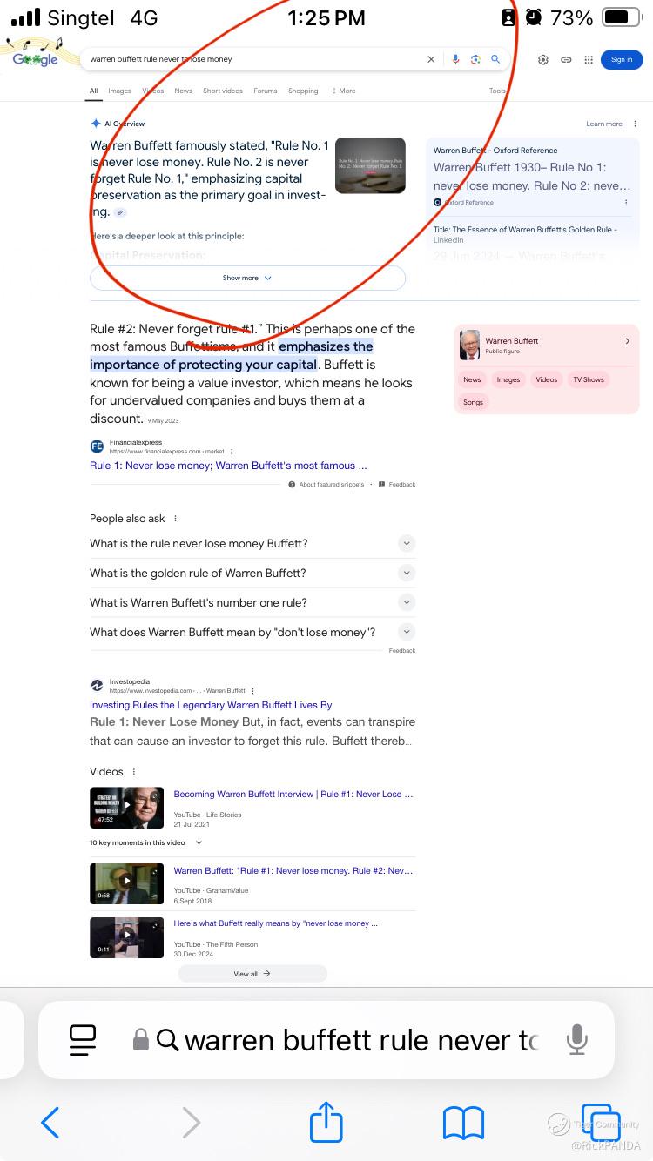Expand the Warren Buffett public figure card chevron

[628, 341]
